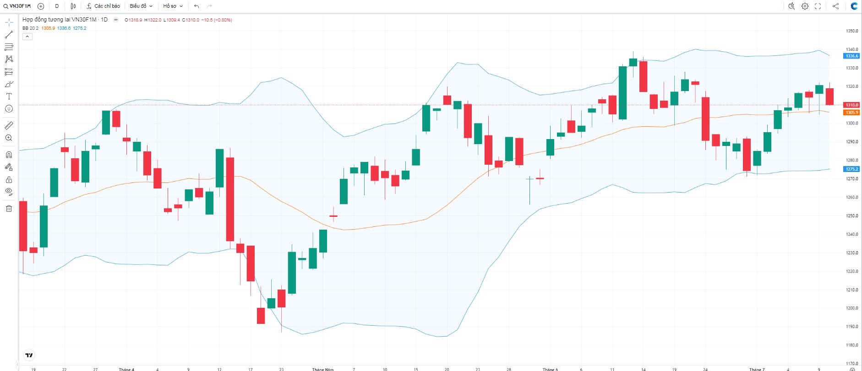
Task: Open the XABCD pattern tools
Action: click(9, 59)
